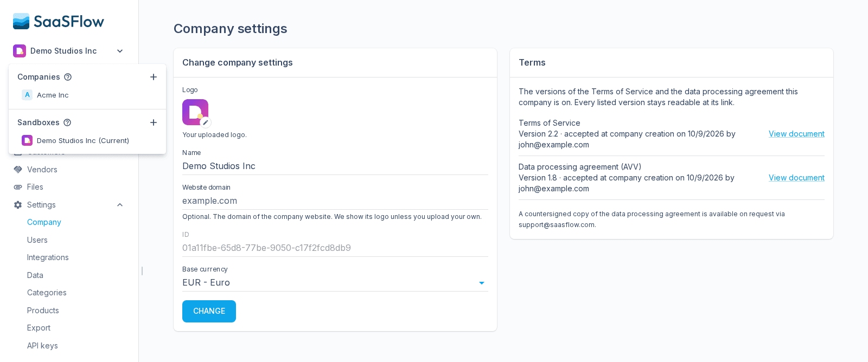Add a new company with the plus icon
This screenshot has height=362, width=868.
tap(154, 77)
